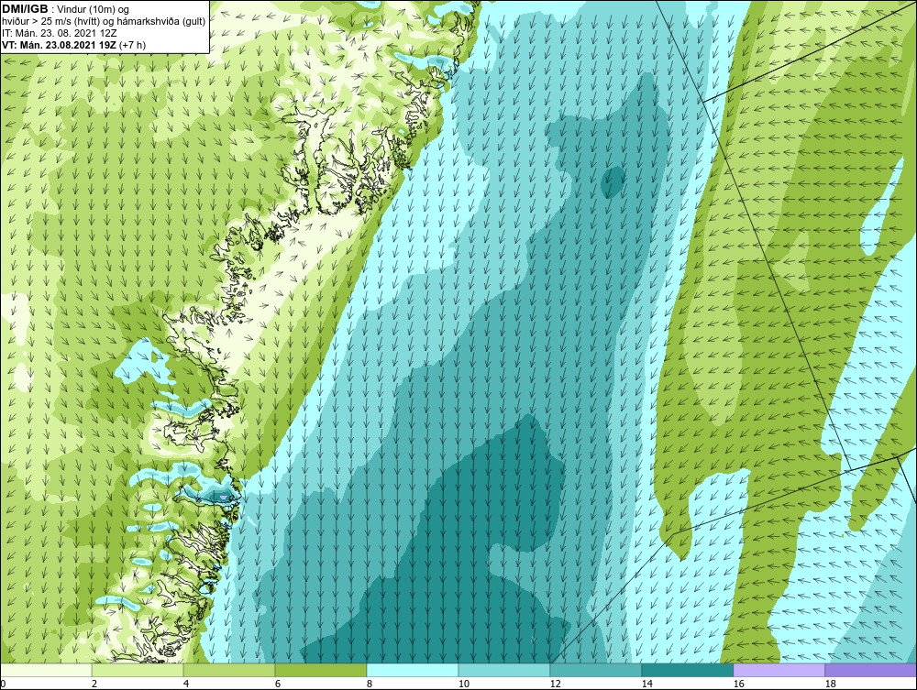Click the 'IT: Mán. 23. 08. 2021 12Z' line
This screenshot has width=917, height=690.
pos(59,33)
